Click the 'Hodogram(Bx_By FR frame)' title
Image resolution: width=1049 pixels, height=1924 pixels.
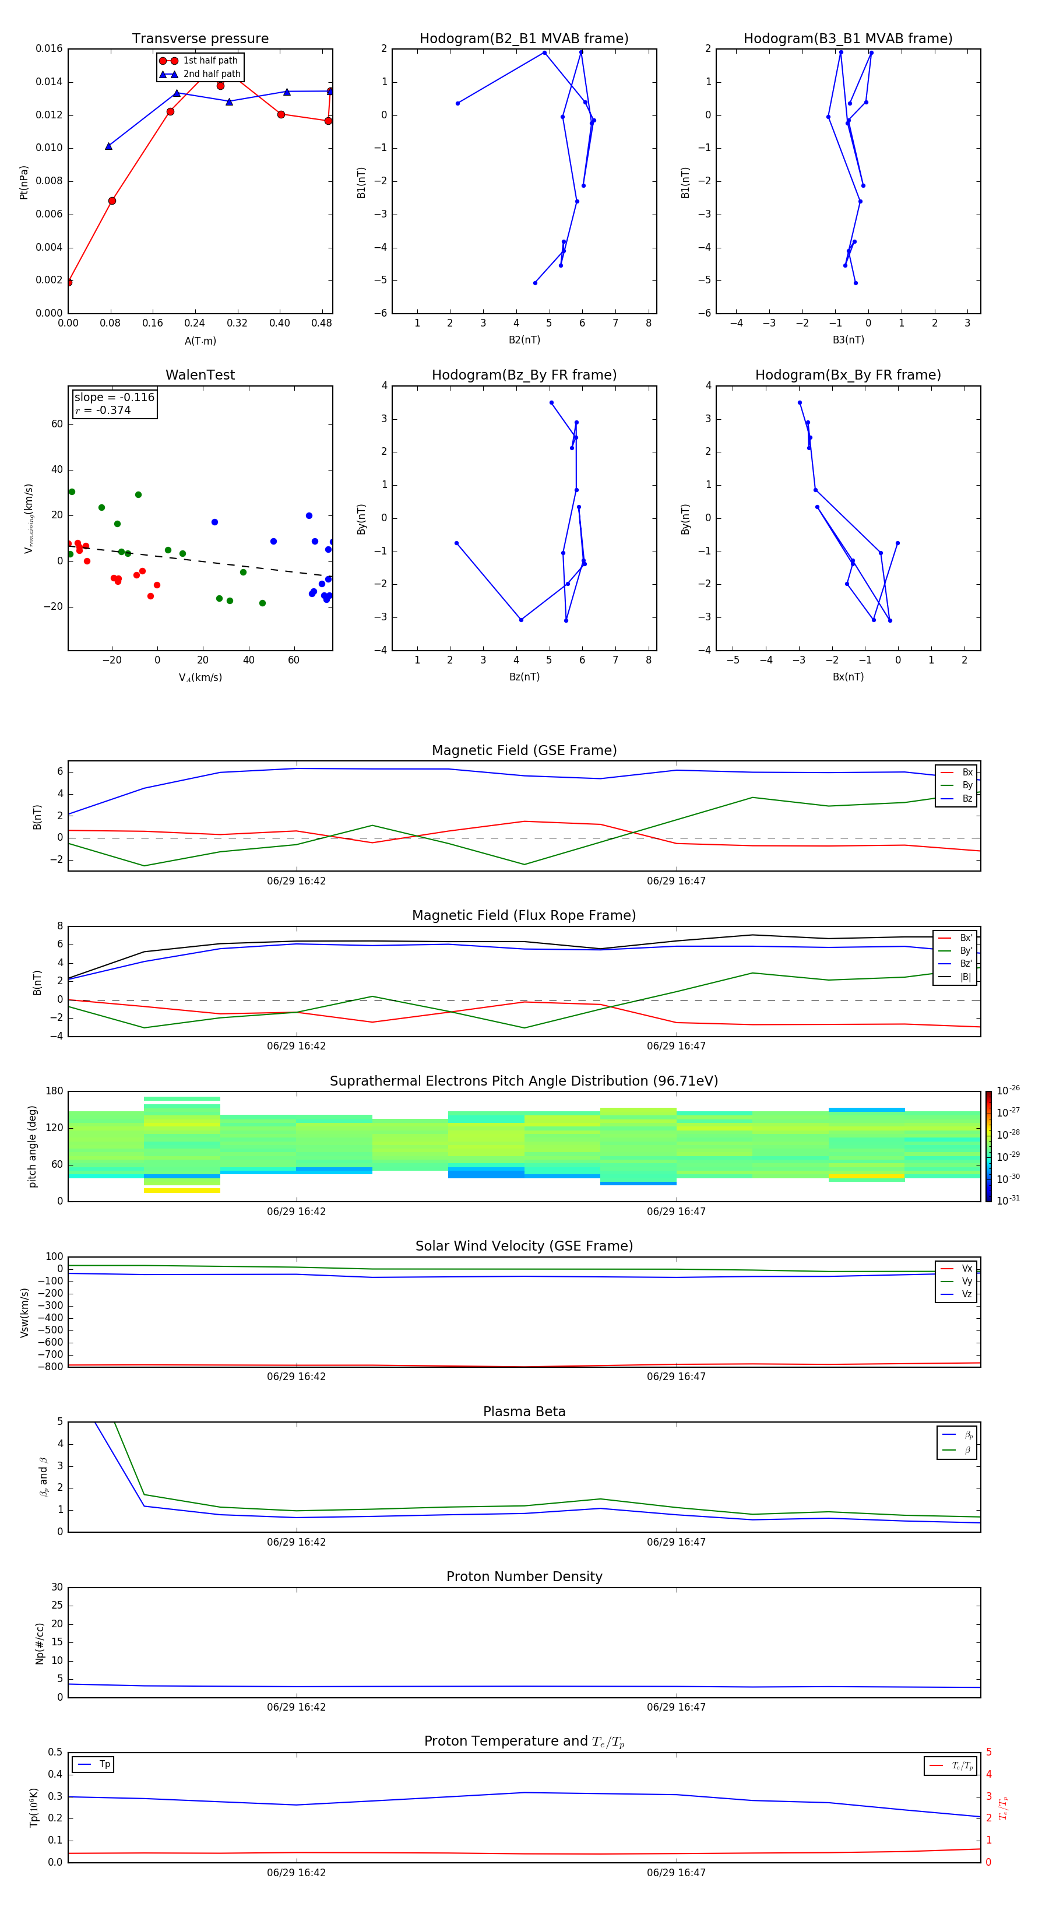click(x=848, y=375)
